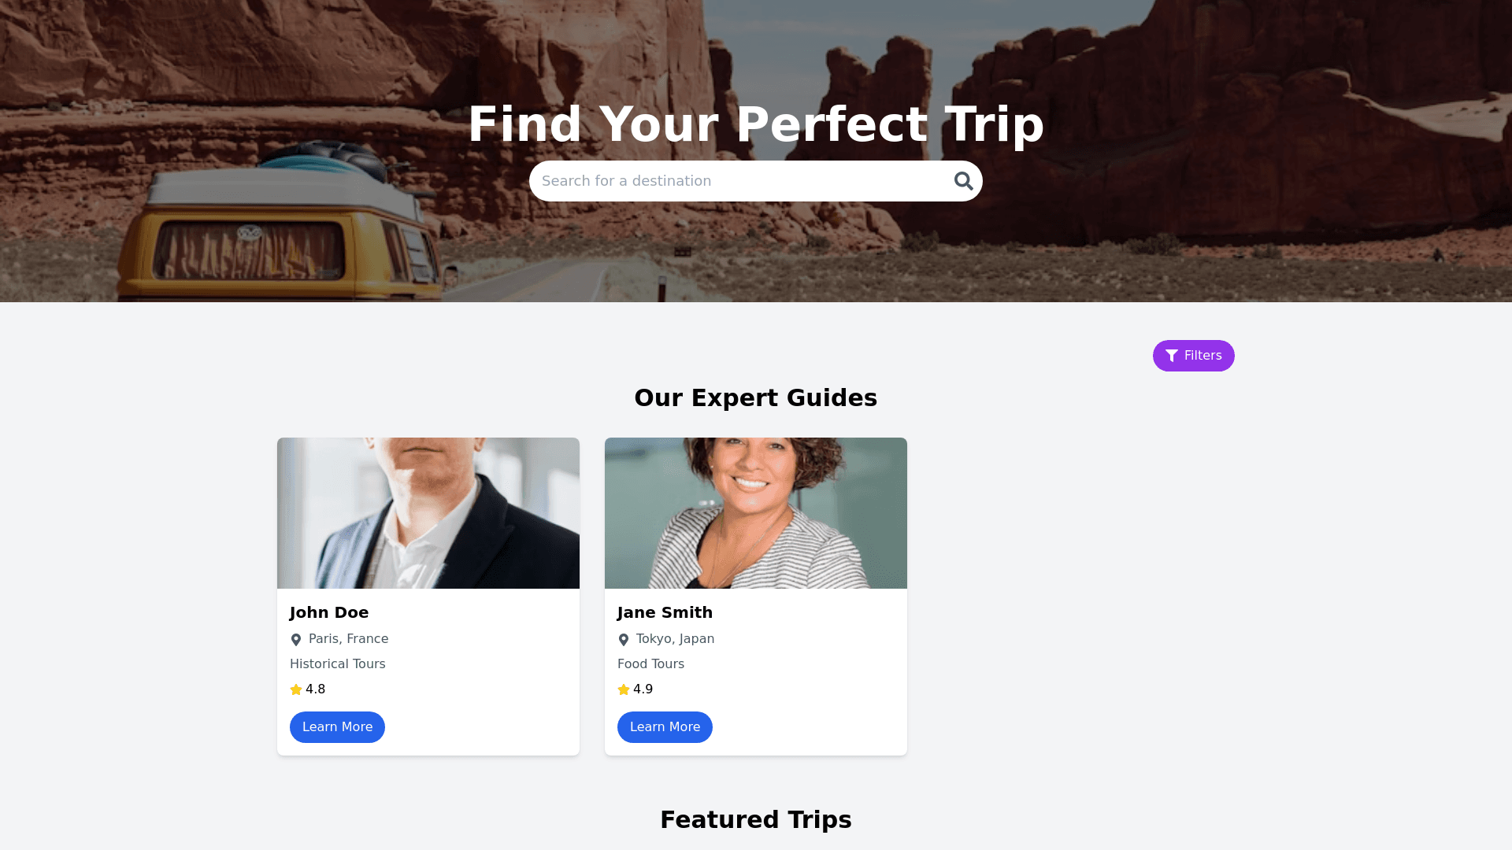Click the Paris, France location text
1512x850 pixels.
348,639
